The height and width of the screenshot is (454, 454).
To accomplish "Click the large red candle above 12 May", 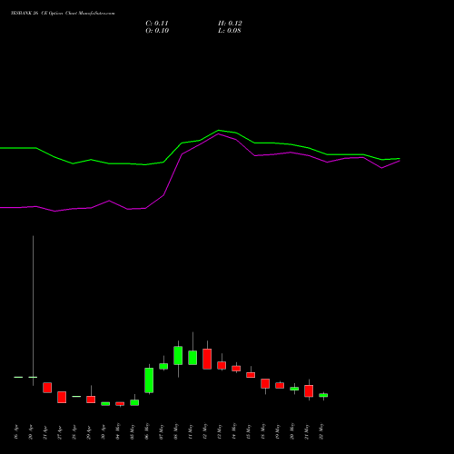I will 207,359.
